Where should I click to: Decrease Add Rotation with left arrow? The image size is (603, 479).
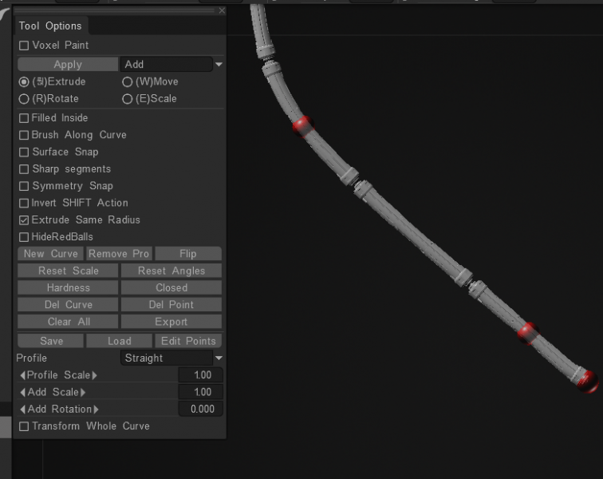pos(22,409)
